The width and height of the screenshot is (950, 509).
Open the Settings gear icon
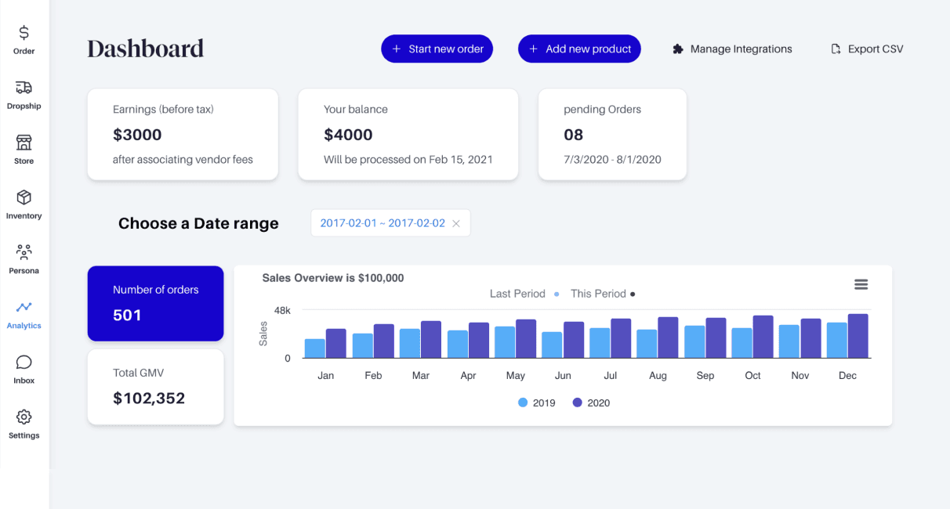pyautogui.click(x=24, y=417)
